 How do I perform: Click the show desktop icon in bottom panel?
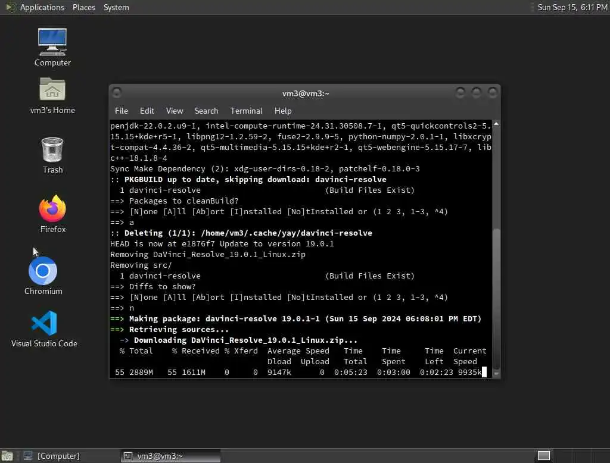(x=7, y=456)
